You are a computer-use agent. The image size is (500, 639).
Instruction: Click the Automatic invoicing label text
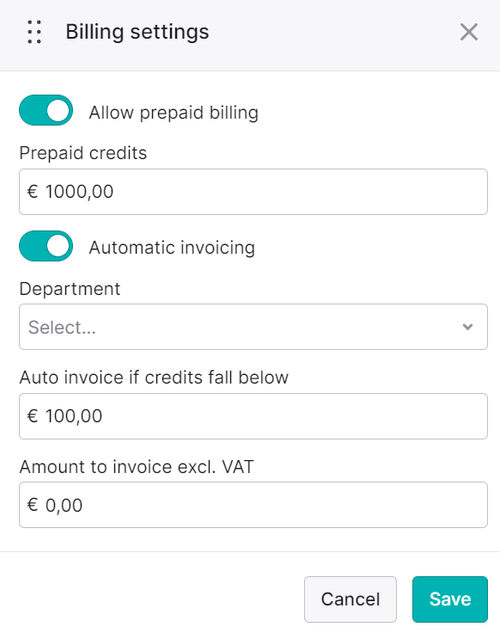[172, 248]
